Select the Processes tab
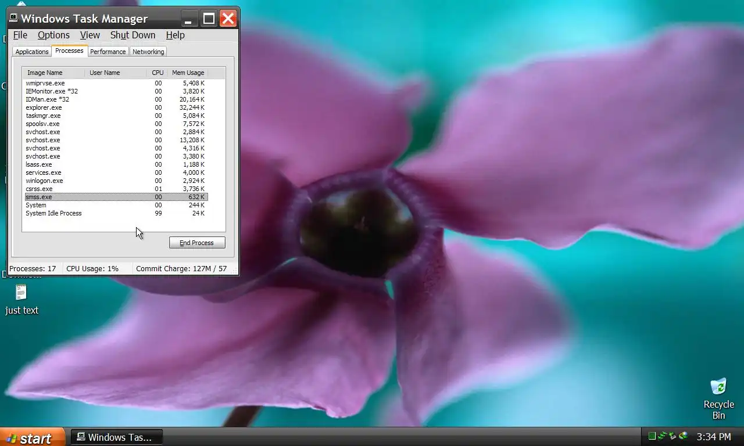Image resolution: width=744 pixels, height=446 pixels. (x=69, y=51)
